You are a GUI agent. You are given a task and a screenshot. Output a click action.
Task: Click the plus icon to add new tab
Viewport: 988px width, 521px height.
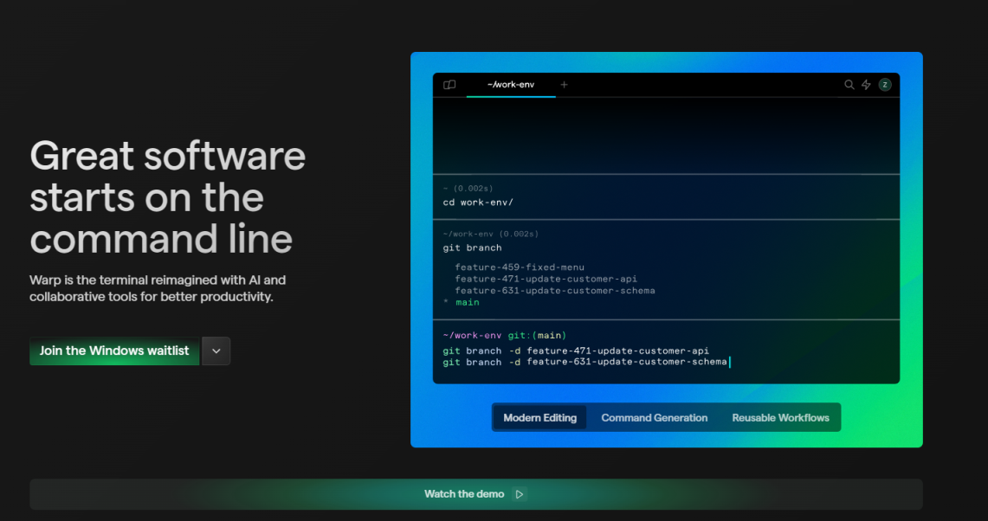coord(565,85)
